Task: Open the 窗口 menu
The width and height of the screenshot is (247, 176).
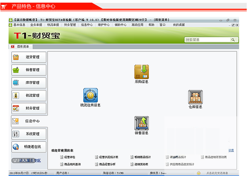Action: coord(162,25)
